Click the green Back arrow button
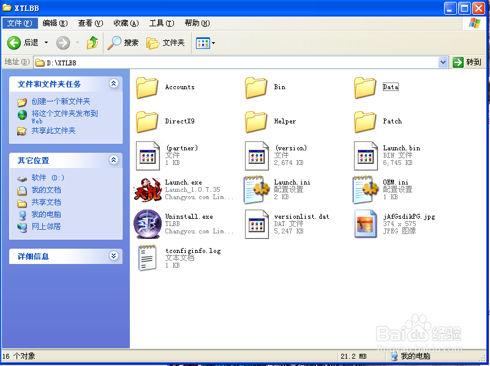 coord(13,43)
